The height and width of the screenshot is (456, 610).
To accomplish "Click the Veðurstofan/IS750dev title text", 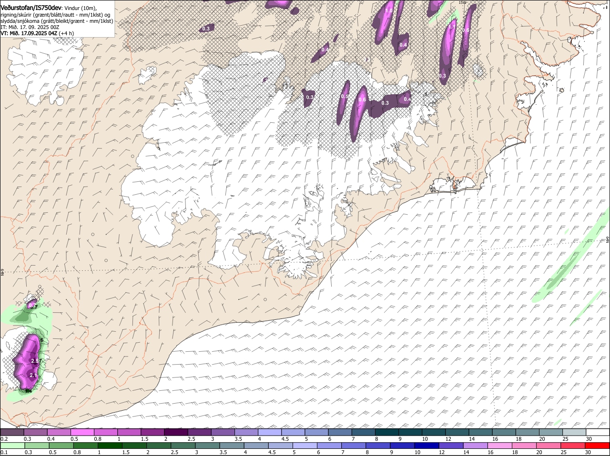I will tap(31, 8).
